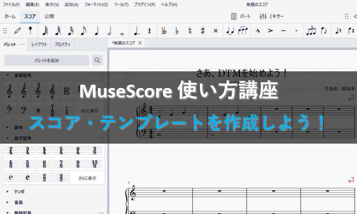
Task: Click the tuplet icon in toolbar
Action: [x=311, y=31]
